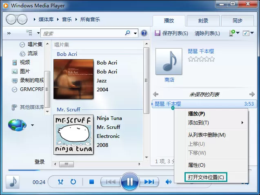The height and width of the screenshot is (195, 260).
Task: Click the Forward navigation arrow button
Action: point(22,20)
